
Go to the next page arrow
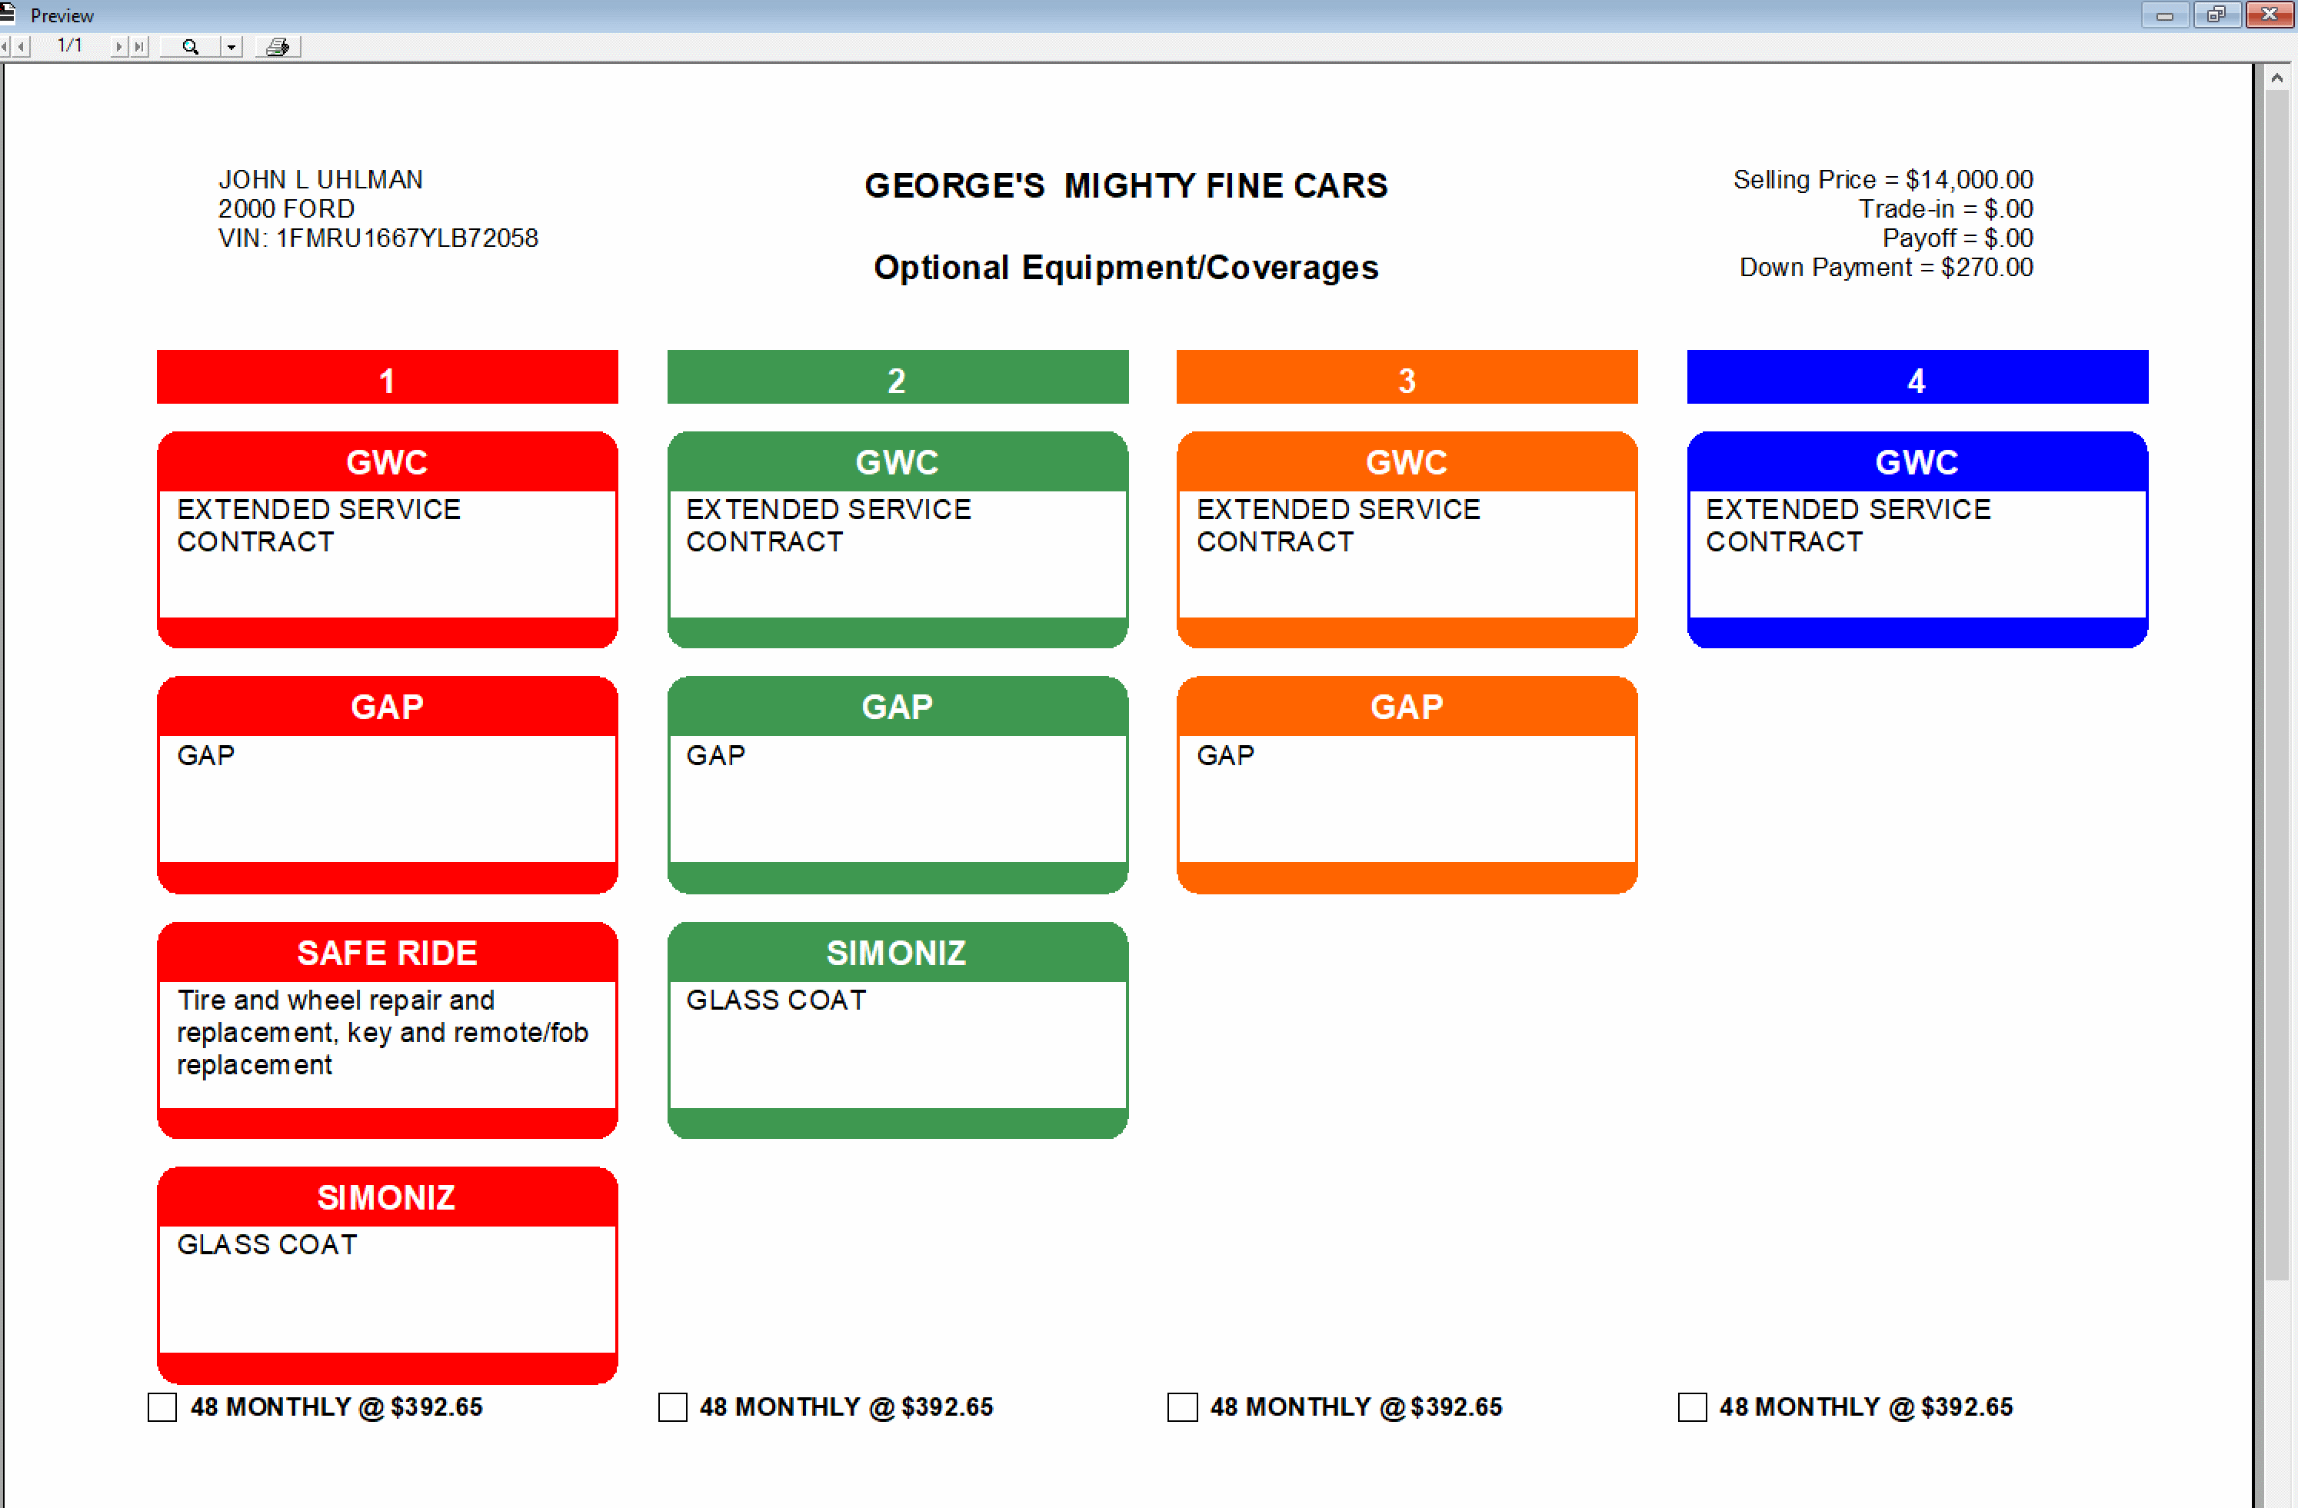click(x=118, y=46)
